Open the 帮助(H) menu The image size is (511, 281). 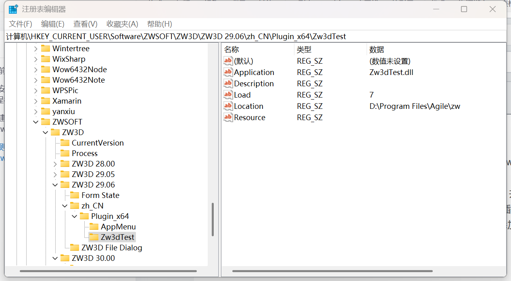click(160, 24)
